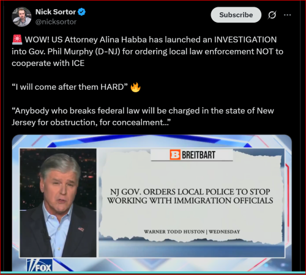
Task: Click the flag pin on host's lapel
Action: coord(81,229)
